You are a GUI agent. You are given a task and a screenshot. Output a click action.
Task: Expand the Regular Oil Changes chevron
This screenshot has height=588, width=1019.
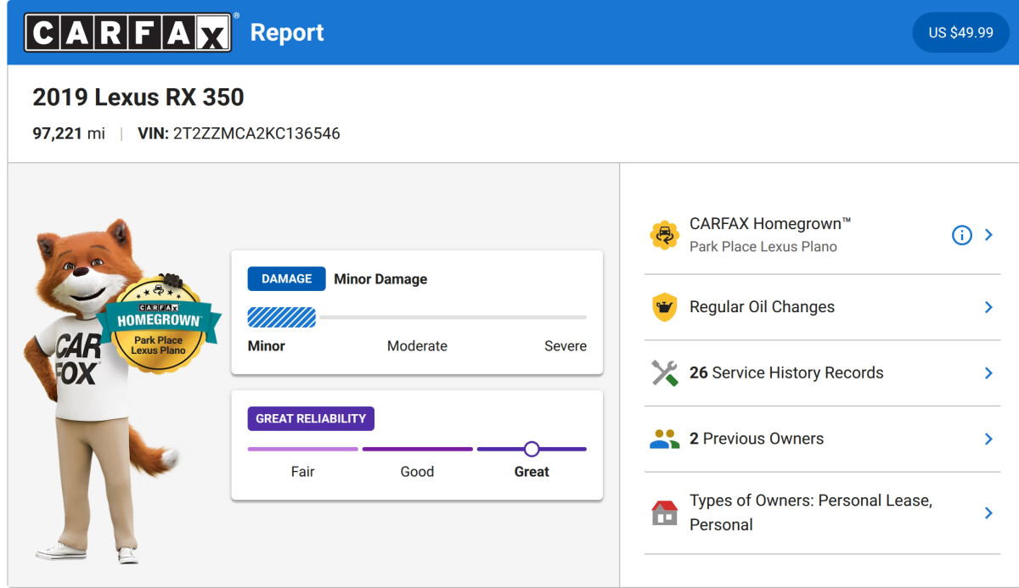988,307
